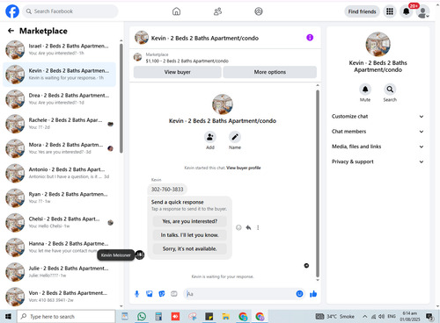Choose a sticker
The image size is (440, 323).
162,294
